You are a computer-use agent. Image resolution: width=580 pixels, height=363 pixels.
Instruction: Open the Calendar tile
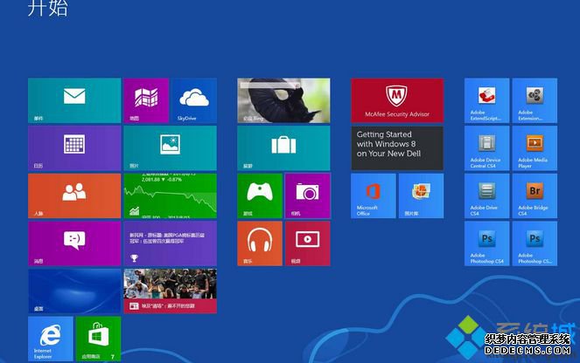coord(74,148)
